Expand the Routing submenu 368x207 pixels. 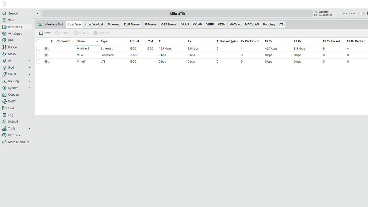[x=29, y=81]
